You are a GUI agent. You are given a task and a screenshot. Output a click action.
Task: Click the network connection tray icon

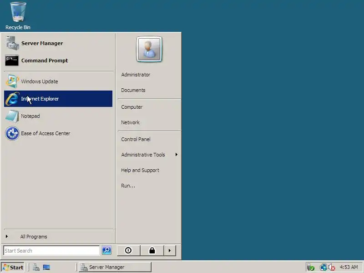(x=324, y=268)
